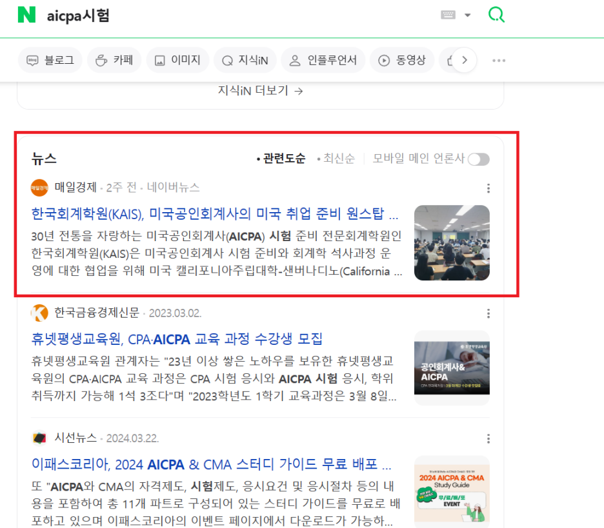The height and width of the screenshot is (528, 604).
Task: Click the 매일경제 press logo icon
Action: (x=39, y=188)
